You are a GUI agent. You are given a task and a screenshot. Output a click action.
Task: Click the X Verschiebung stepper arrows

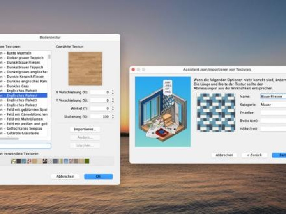tap(113, 92)
